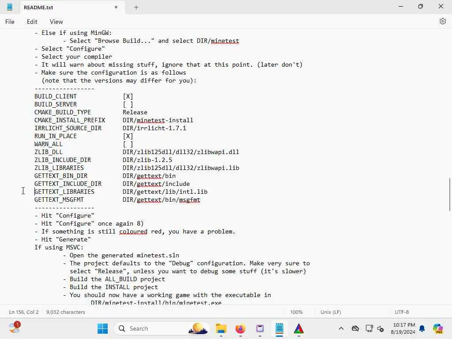Image resolution: width=452 pixels, height=339 pixels.
Task: Click on CMAKE_BUILD_TYPE text
Action: click(63, 112)
